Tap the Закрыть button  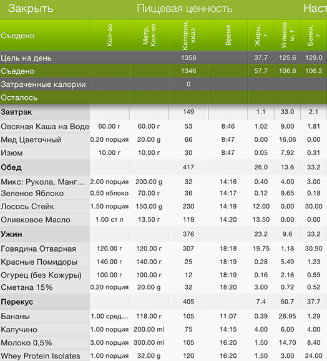[x=31, y=9]
